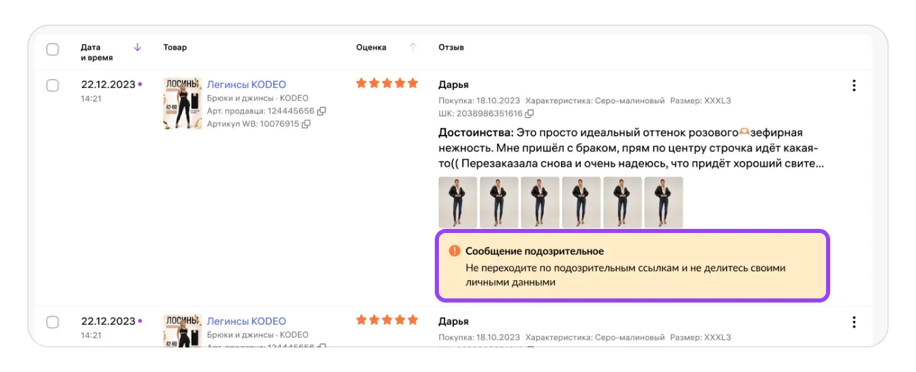This screenshot has height=372, width=916.
Task: View the last review photo thumbnail
Action: pyautogui.click(x=663, y=202)
